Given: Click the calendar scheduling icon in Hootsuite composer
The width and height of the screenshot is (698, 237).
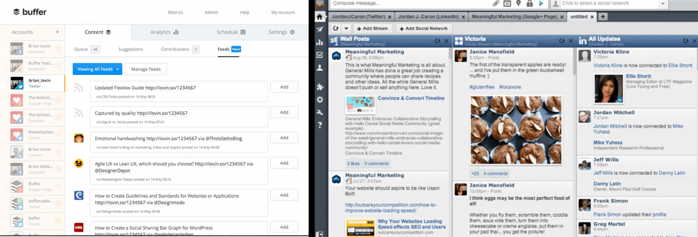Looking at the screenshot, I should coord(507,3).
